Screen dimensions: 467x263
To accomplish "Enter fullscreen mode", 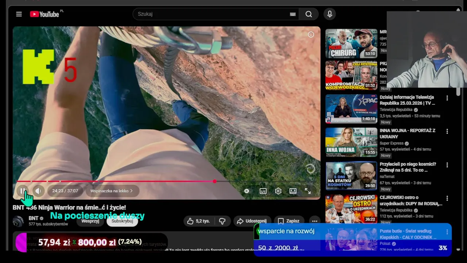I will (x=308, y=191).
